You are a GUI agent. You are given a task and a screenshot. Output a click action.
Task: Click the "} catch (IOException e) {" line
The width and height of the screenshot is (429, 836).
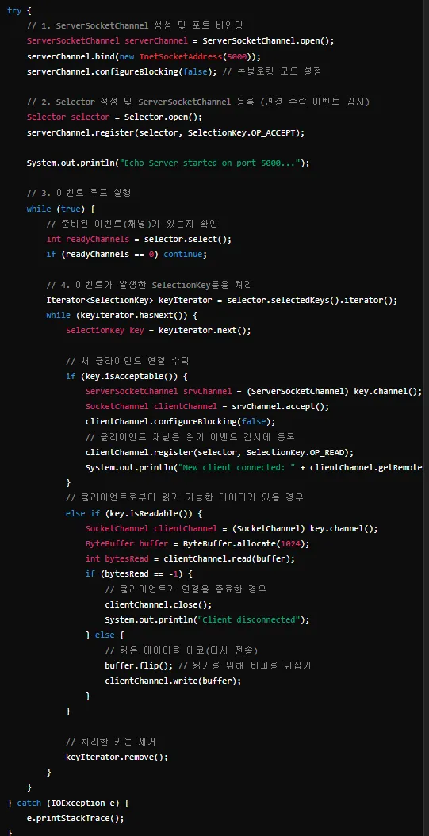(x=68, y=803)
